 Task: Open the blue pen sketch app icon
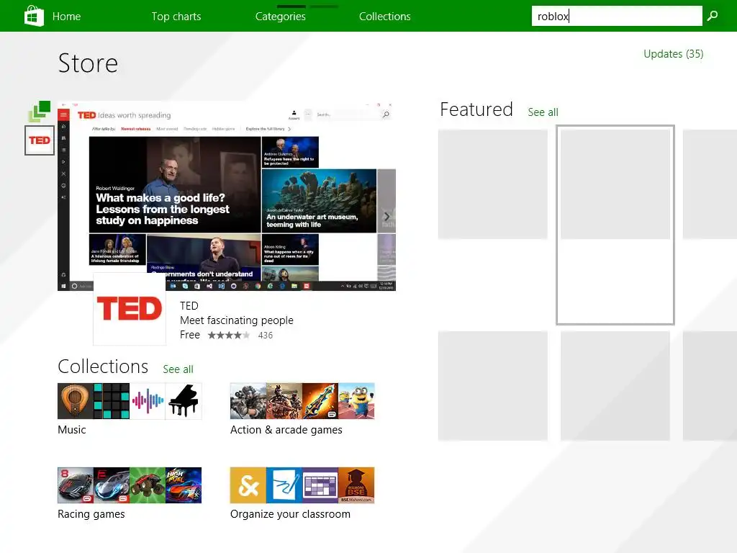[284, 485]
